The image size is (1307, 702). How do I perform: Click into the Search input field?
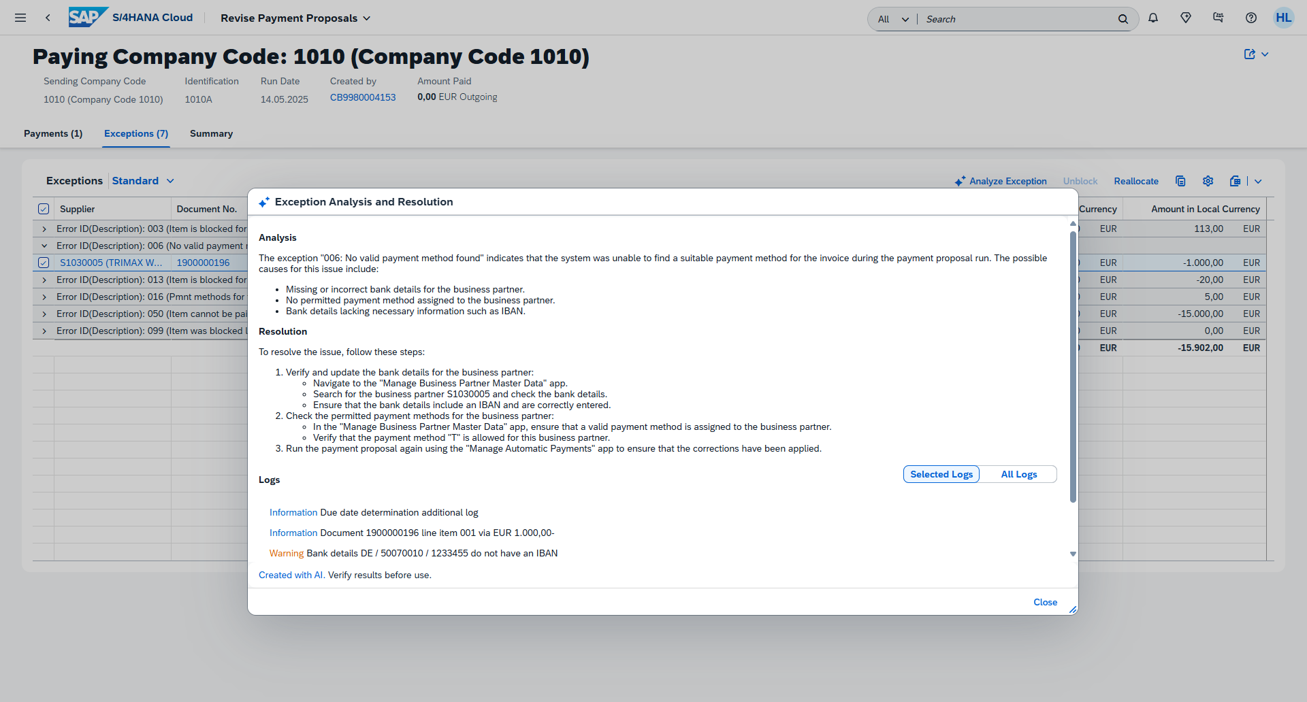[x=1014, y=19]
